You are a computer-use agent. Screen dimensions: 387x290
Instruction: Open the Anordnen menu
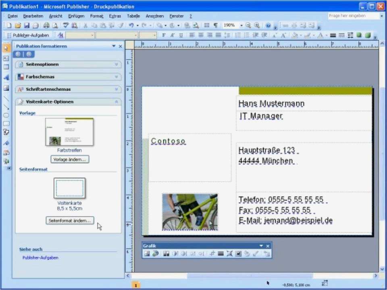[155, 16]
